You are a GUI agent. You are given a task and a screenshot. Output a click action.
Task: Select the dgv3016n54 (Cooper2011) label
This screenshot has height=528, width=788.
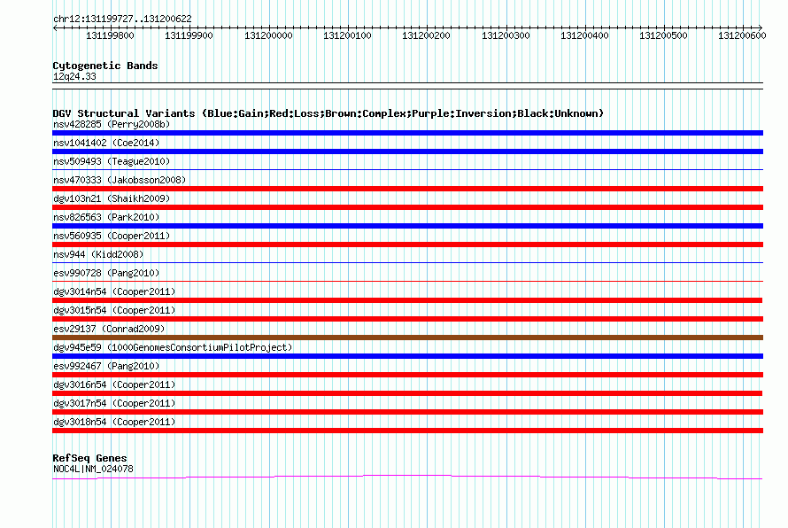114,384
